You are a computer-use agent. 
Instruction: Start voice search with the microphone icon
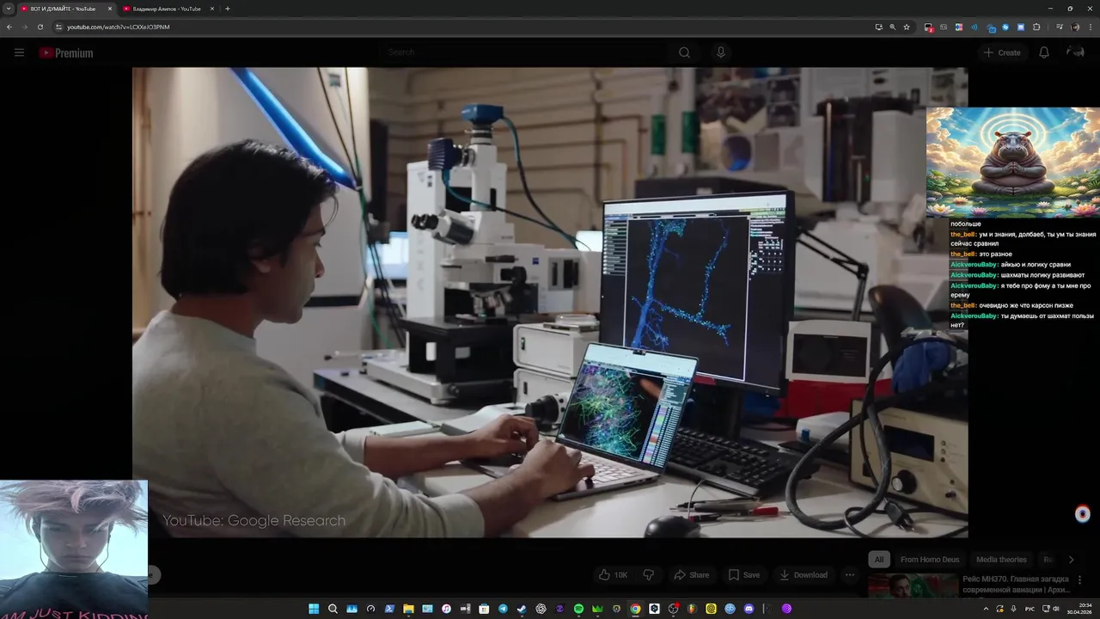[721, 52]
